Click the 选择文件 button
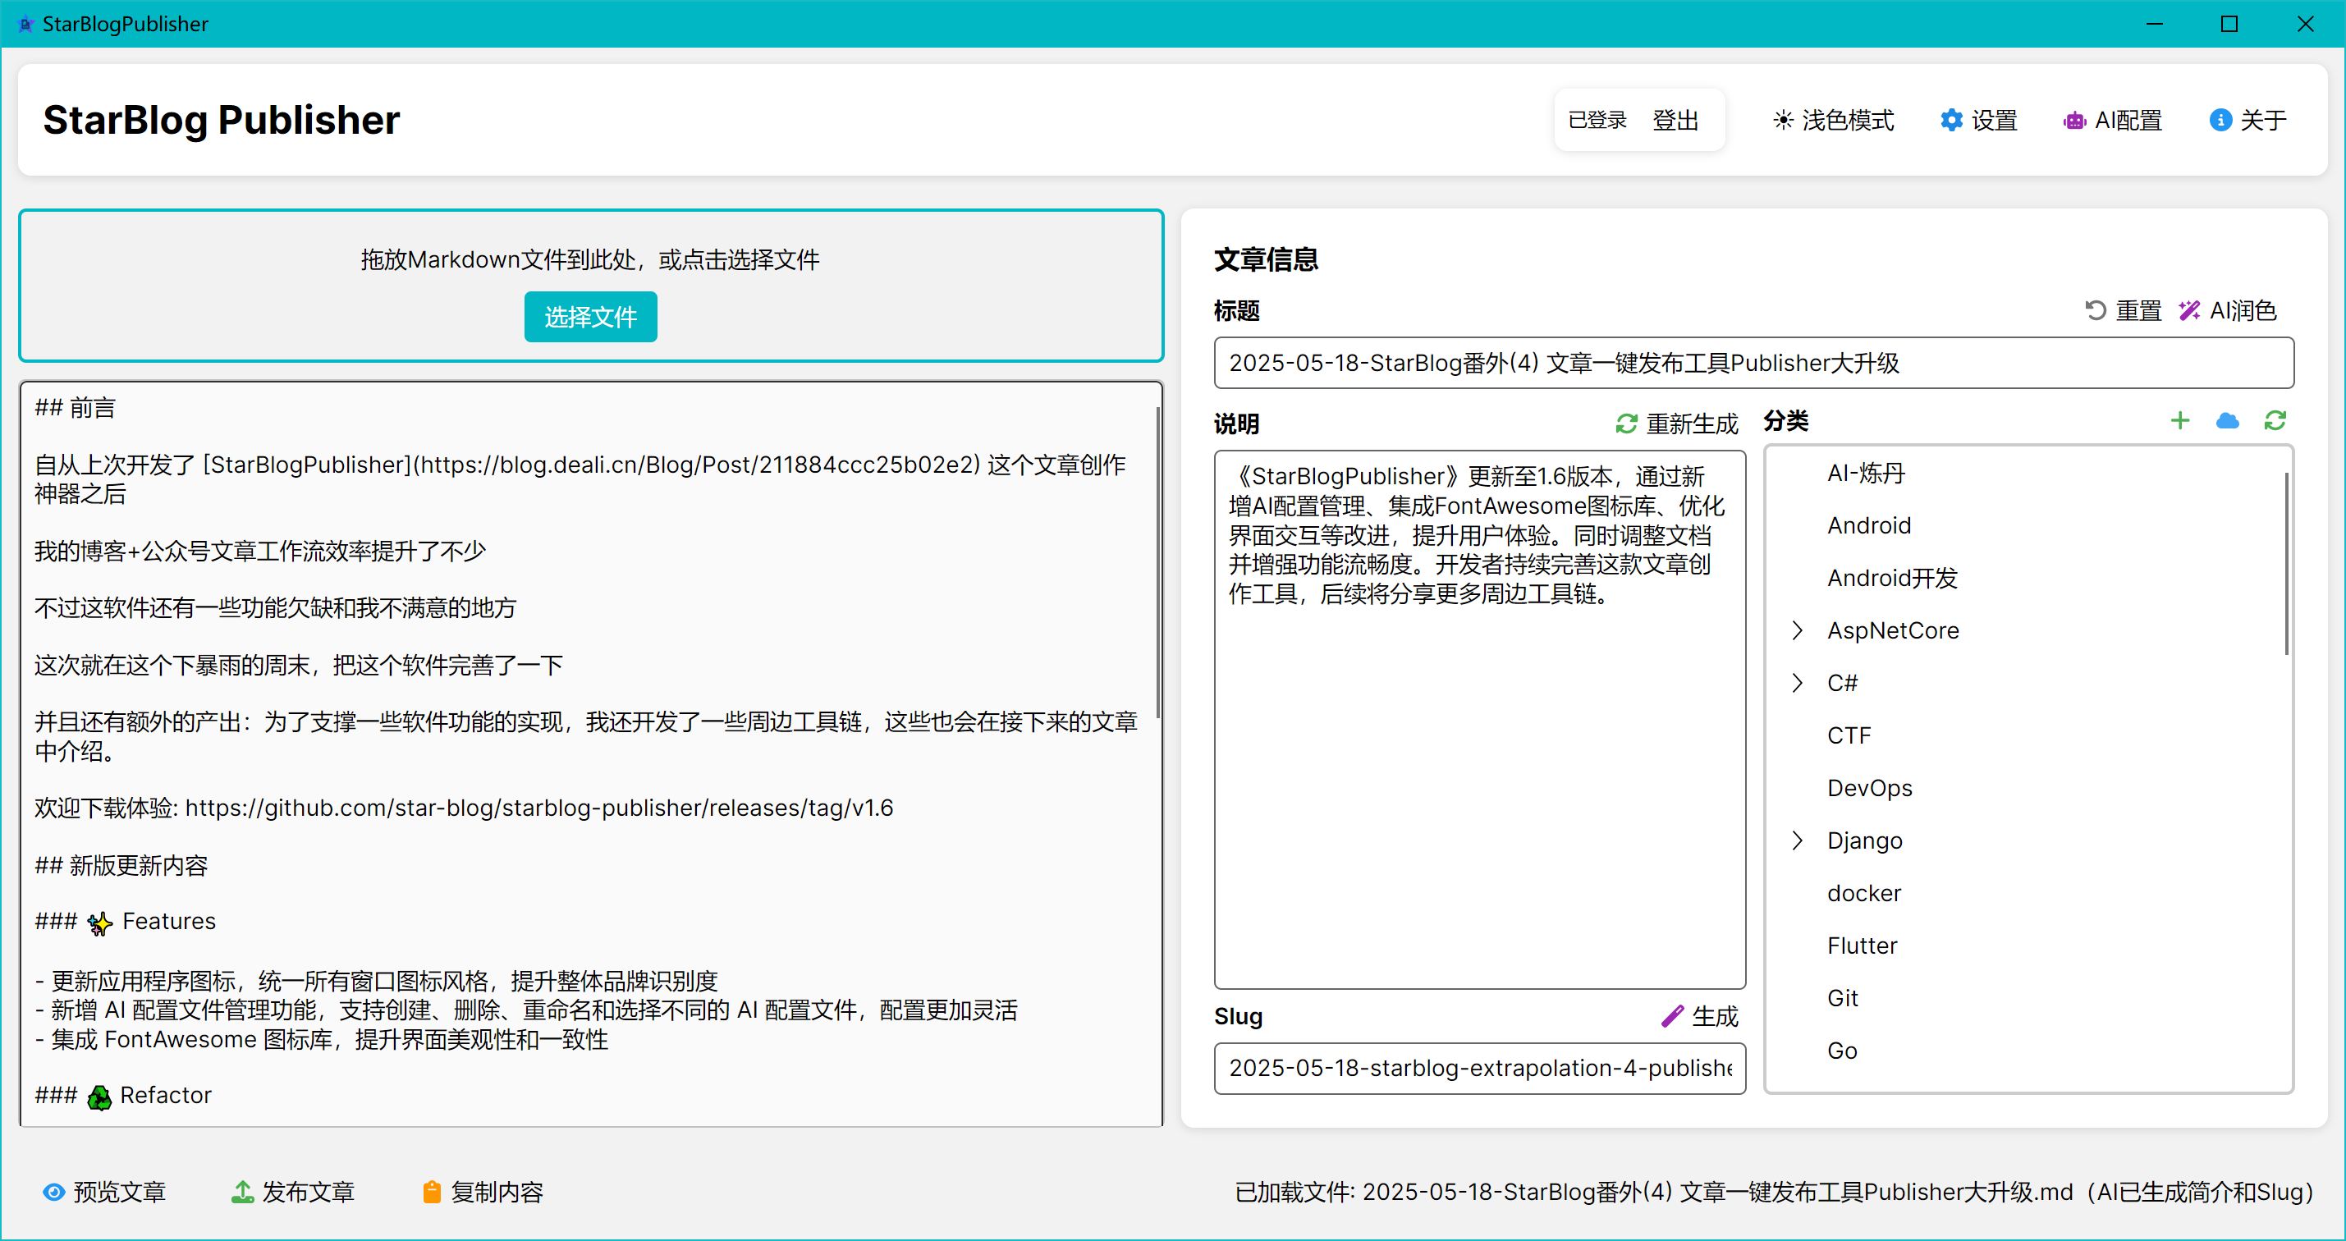2346x1241 pixels. coord(590,317)
